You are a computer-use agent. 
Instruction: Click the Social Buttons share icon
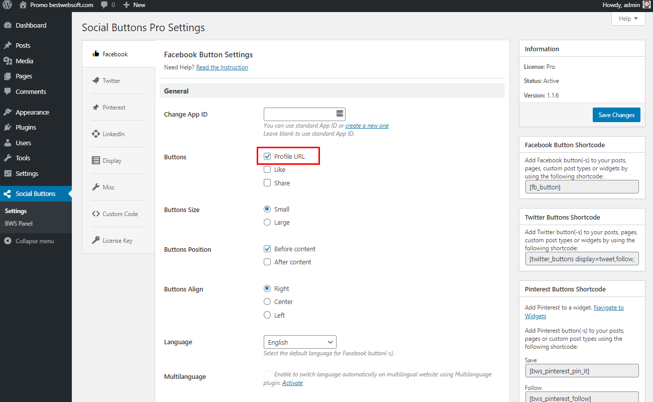8,193
